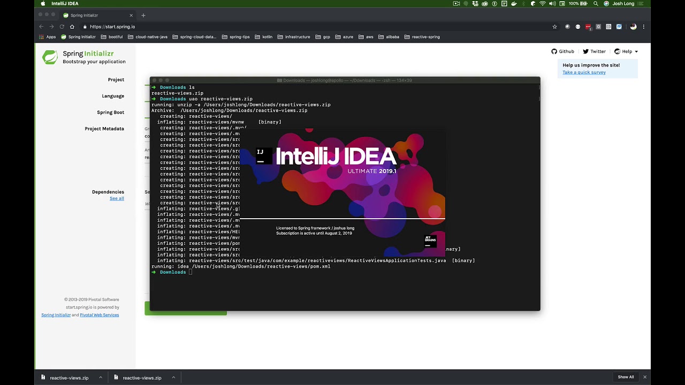Screen dimensions: 685x385
Task: Open the Twitter link
Action: point(594,51)
